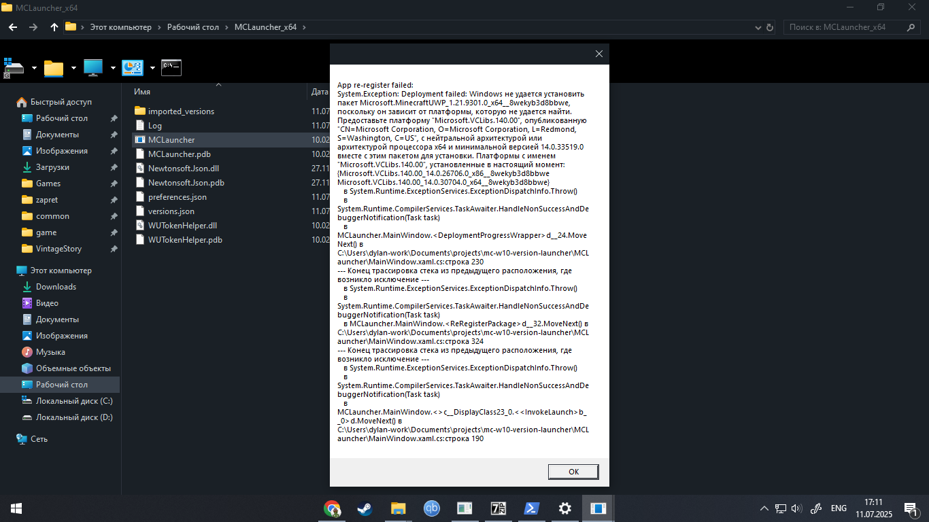Screen dimensions: 929x522
Task: Select WUTokenHelper.pdb file
Action: click(185, 240)
